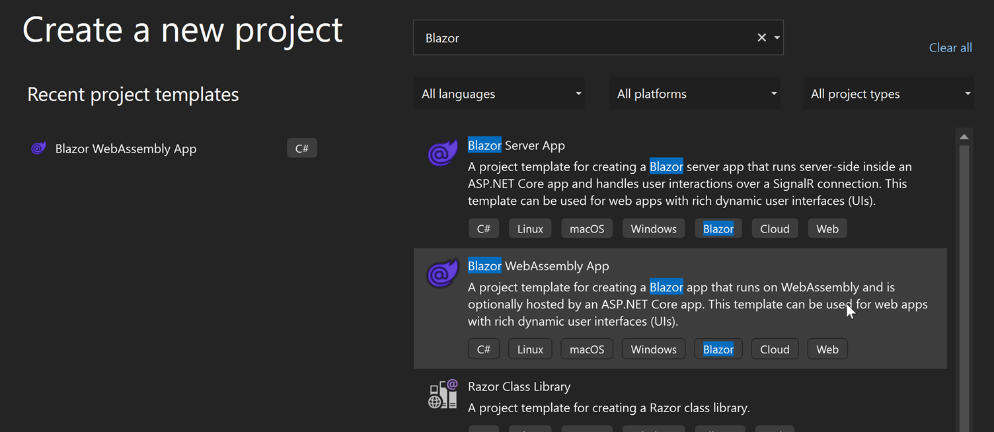994x432 pixels.
Task: Click the scrollbar up arrow
Action: point(964,135)
